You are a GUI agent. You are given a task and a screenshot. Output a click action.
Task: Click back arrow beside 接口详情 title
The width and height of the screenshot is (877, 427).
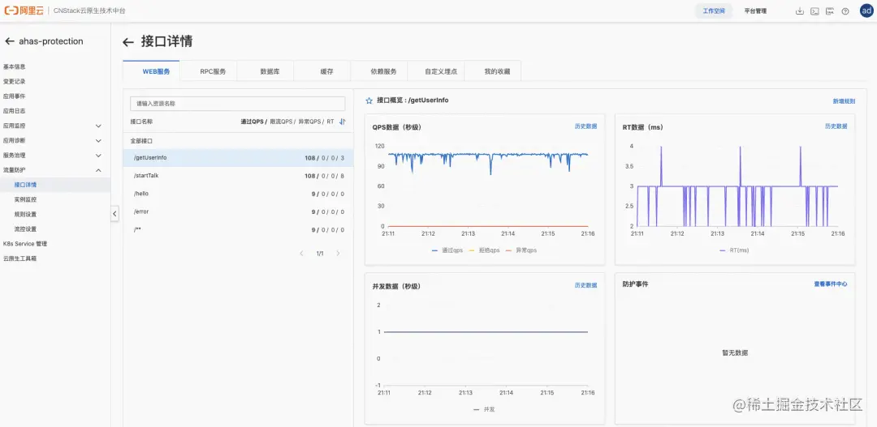click(x=128, y=42)
